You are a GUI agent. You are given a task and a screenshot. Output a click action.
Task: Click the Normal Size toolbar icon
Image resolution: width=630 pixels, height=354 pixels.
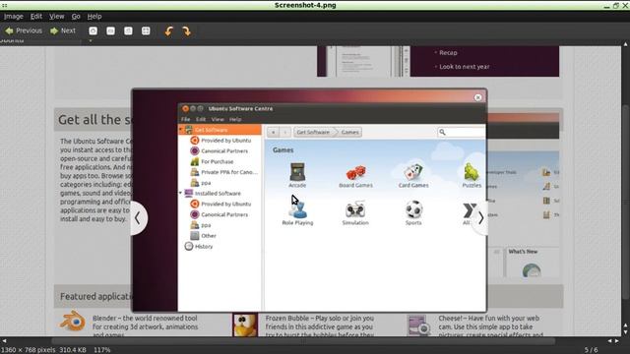(x=128, y=30)
